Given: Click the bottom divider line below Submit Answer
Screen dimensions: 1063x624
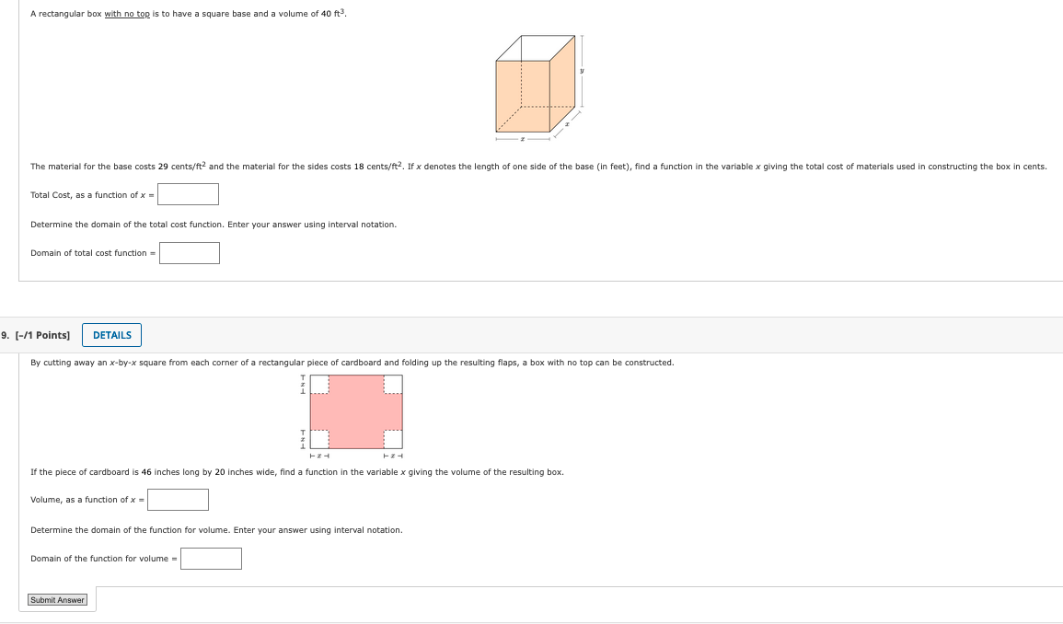Looking at the screenshot, I should (x=531, y=622).
